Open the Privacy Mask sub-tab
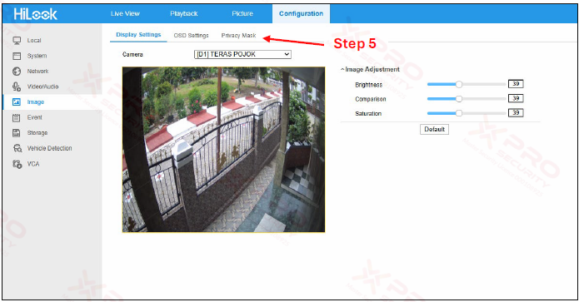Viewport: 579px width, 302px height. point(238,36)
